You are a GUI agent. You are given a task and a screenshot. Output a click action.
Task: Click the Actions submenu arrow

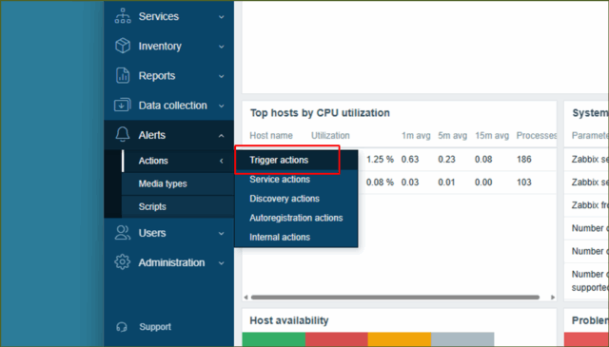tap(222, 161)
